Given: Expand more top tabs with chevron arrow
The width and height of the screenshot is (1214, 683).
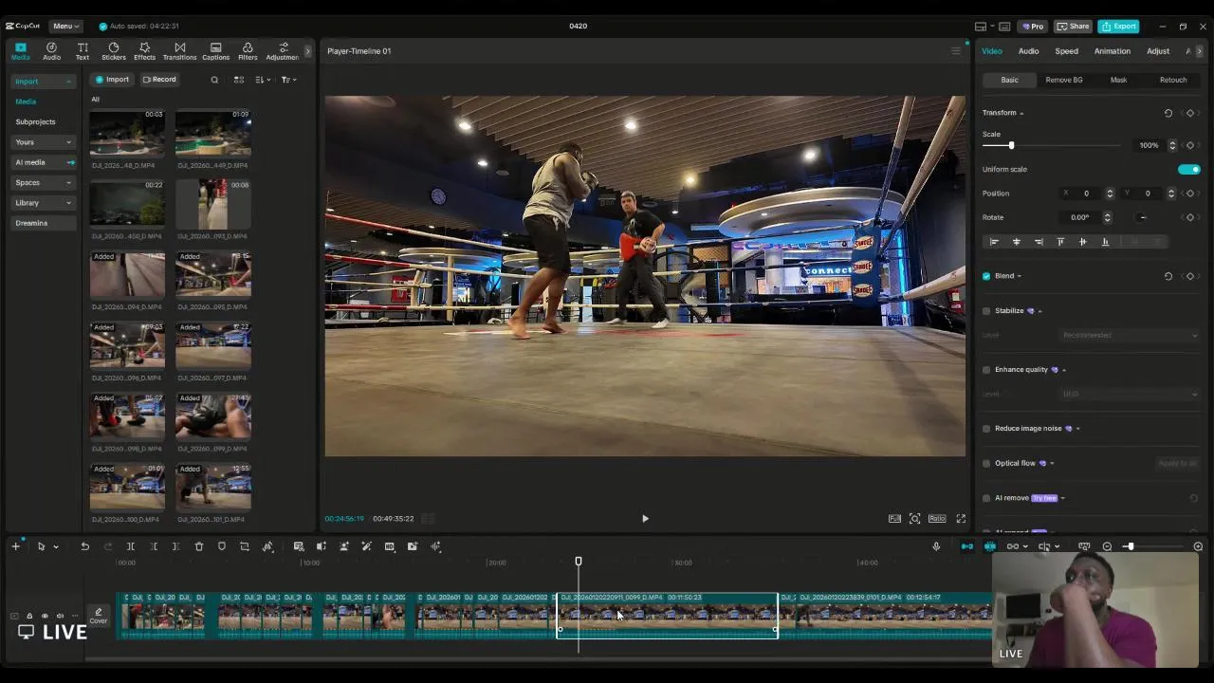Looking at the screenshot, I should [x=306, y=51].
